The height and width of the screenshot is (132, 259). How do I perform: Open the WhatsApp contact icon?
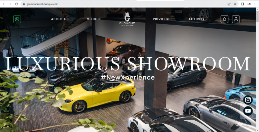click(x=17, y=19)
